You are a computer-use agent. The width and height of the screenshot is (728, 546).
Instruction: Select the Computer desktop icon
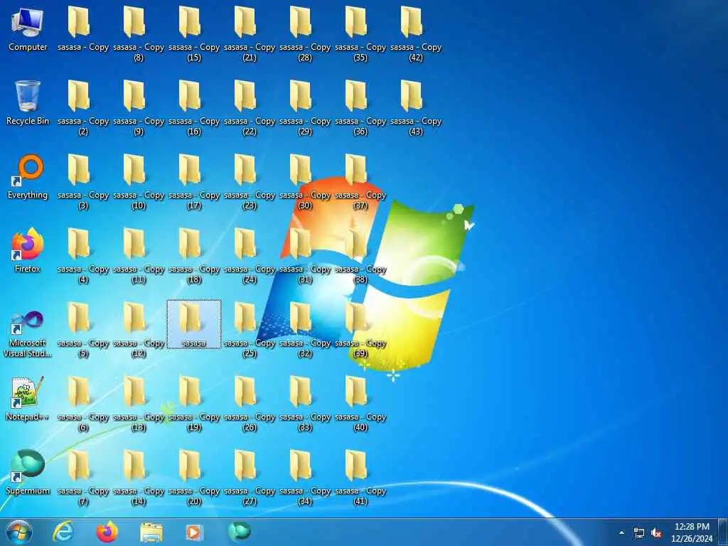[x=28, y=28]
